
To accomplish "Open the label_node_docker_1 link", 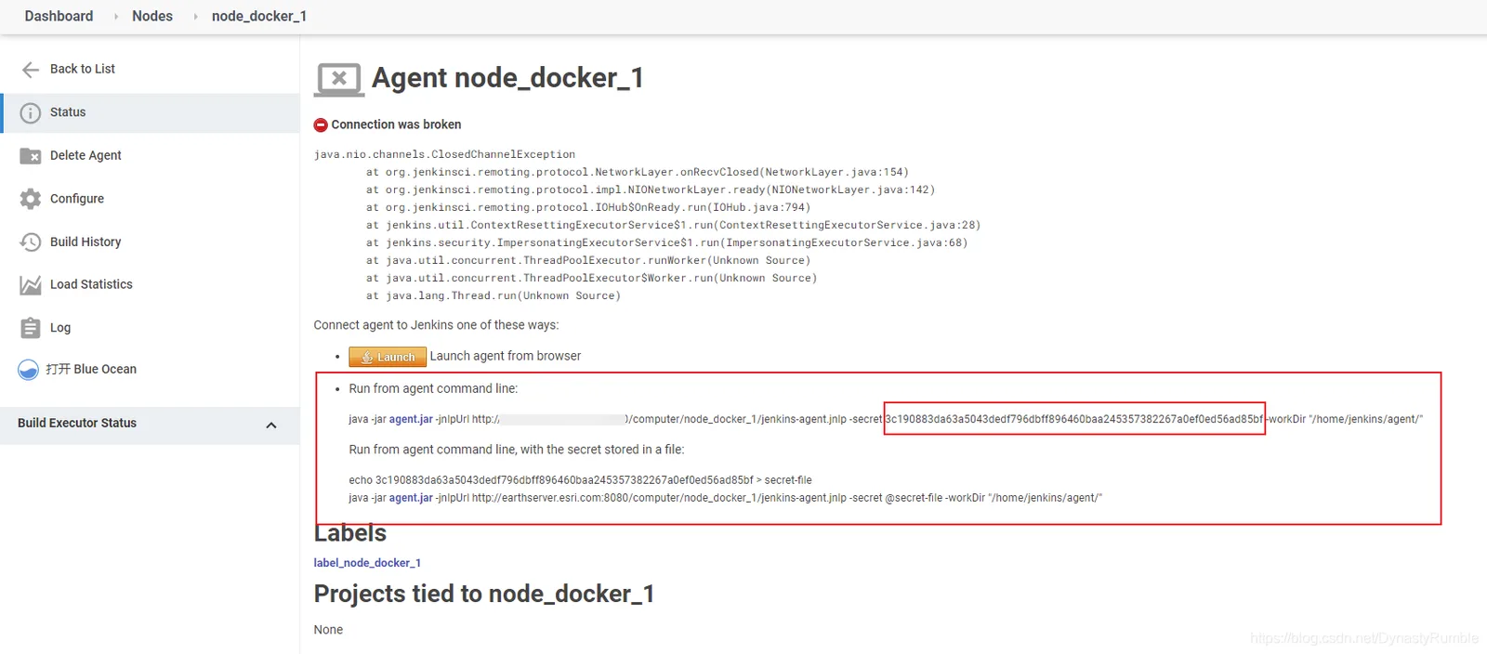I will coord(367,563).
